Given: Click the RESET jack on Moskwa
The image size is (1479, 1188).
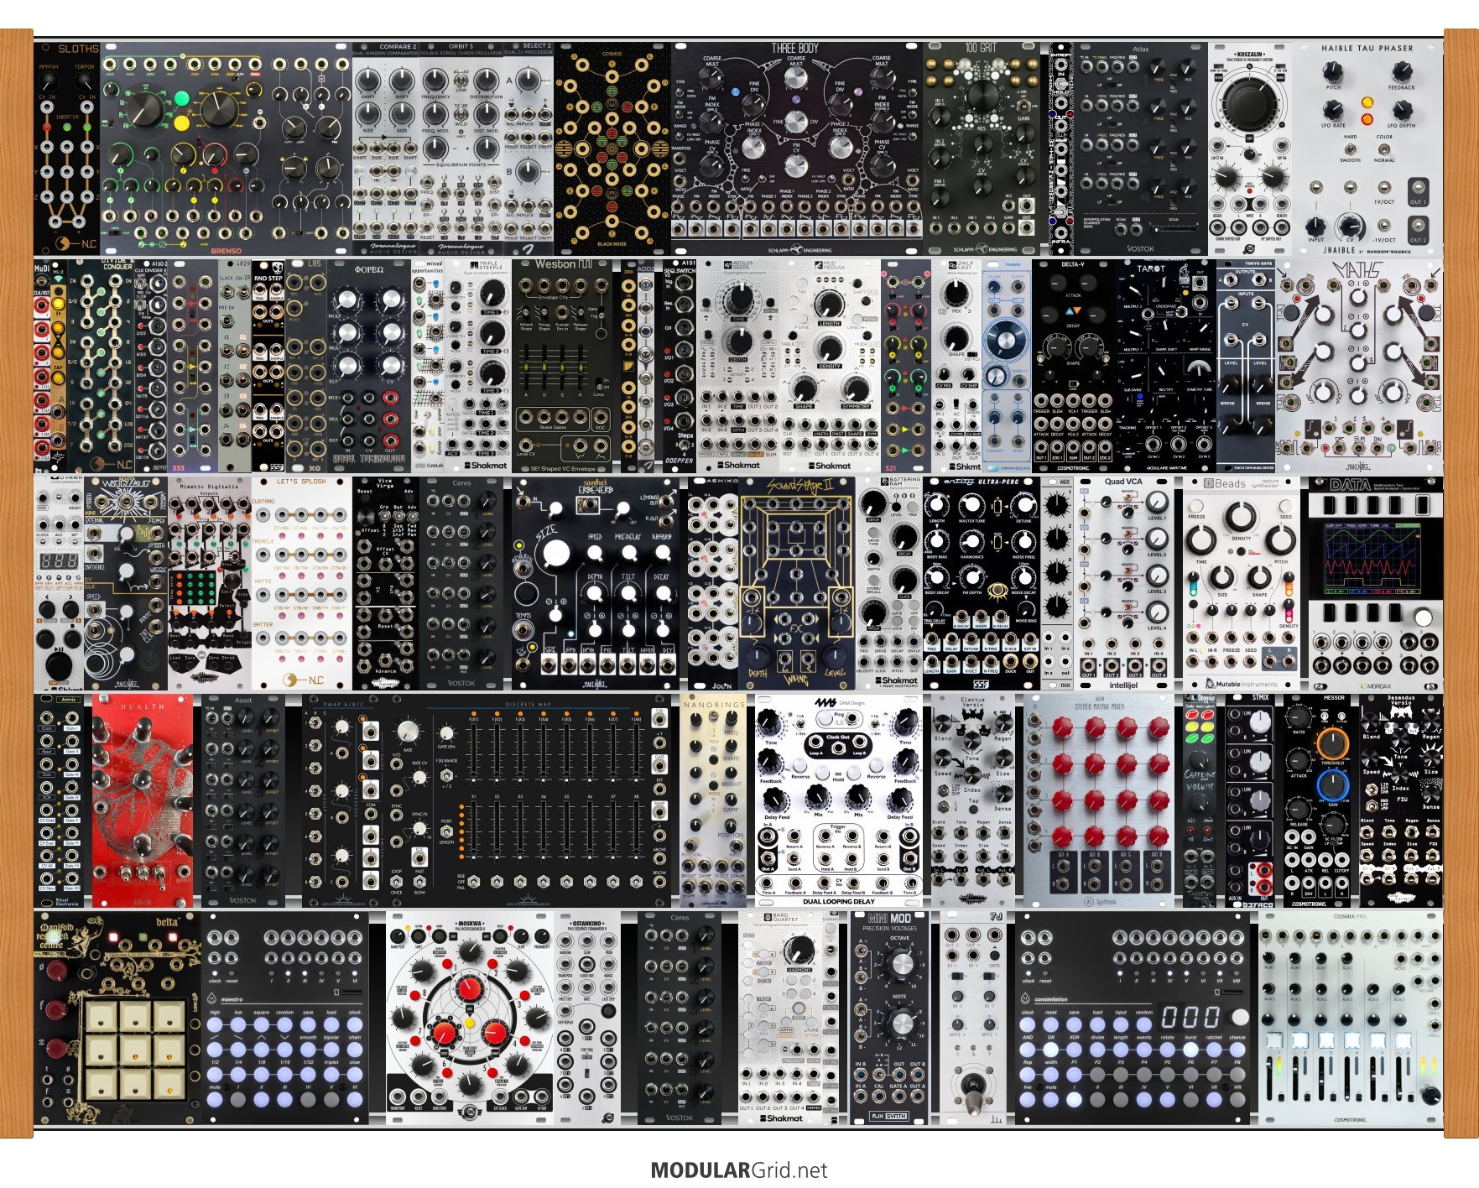Looking at the screenshot, I should (x=420, y=1097).
